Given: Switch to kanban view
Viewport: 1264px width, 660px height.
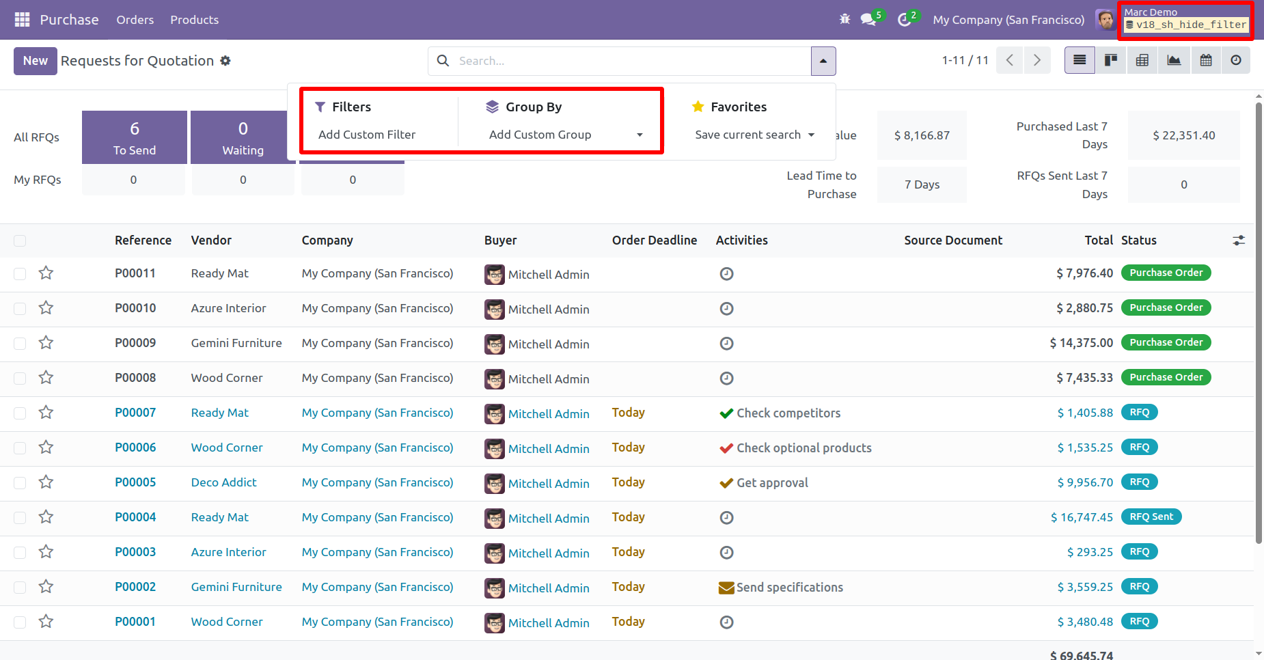Looking at the screenshot, I should [x=1111, y=60].
